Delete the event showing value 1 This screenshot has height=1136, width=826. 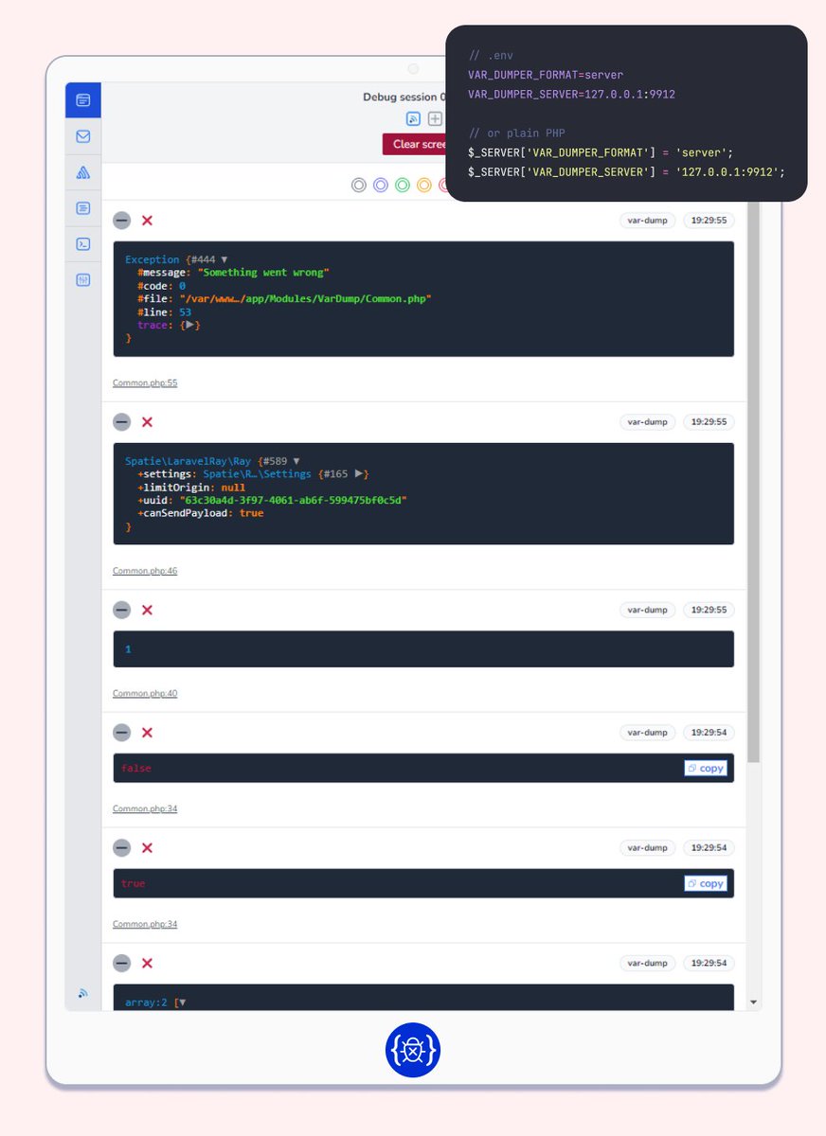coord(147,611)
